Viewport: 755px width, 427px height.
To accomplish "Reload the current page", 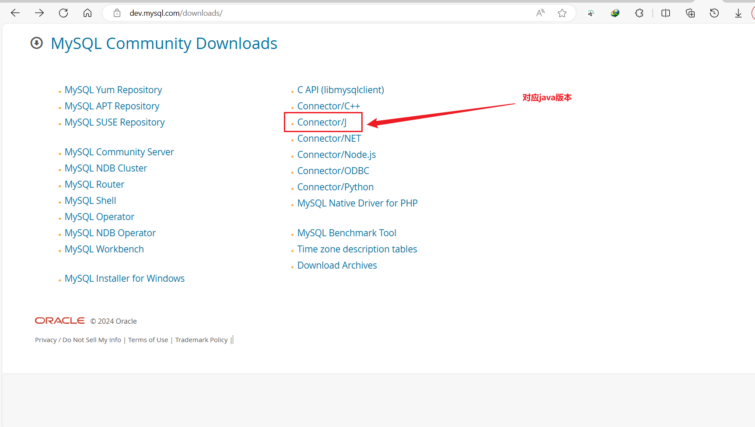I will (x=63, y=13).
